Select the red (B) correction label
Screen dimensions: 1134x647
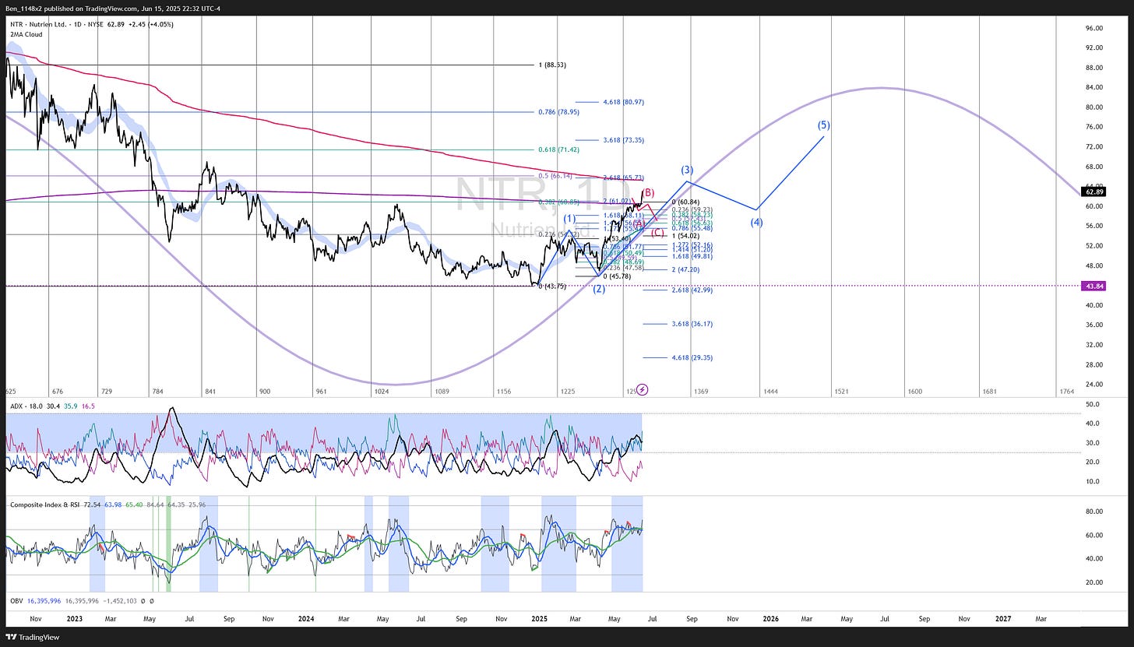pyautogui.click(x=648, y=192)
